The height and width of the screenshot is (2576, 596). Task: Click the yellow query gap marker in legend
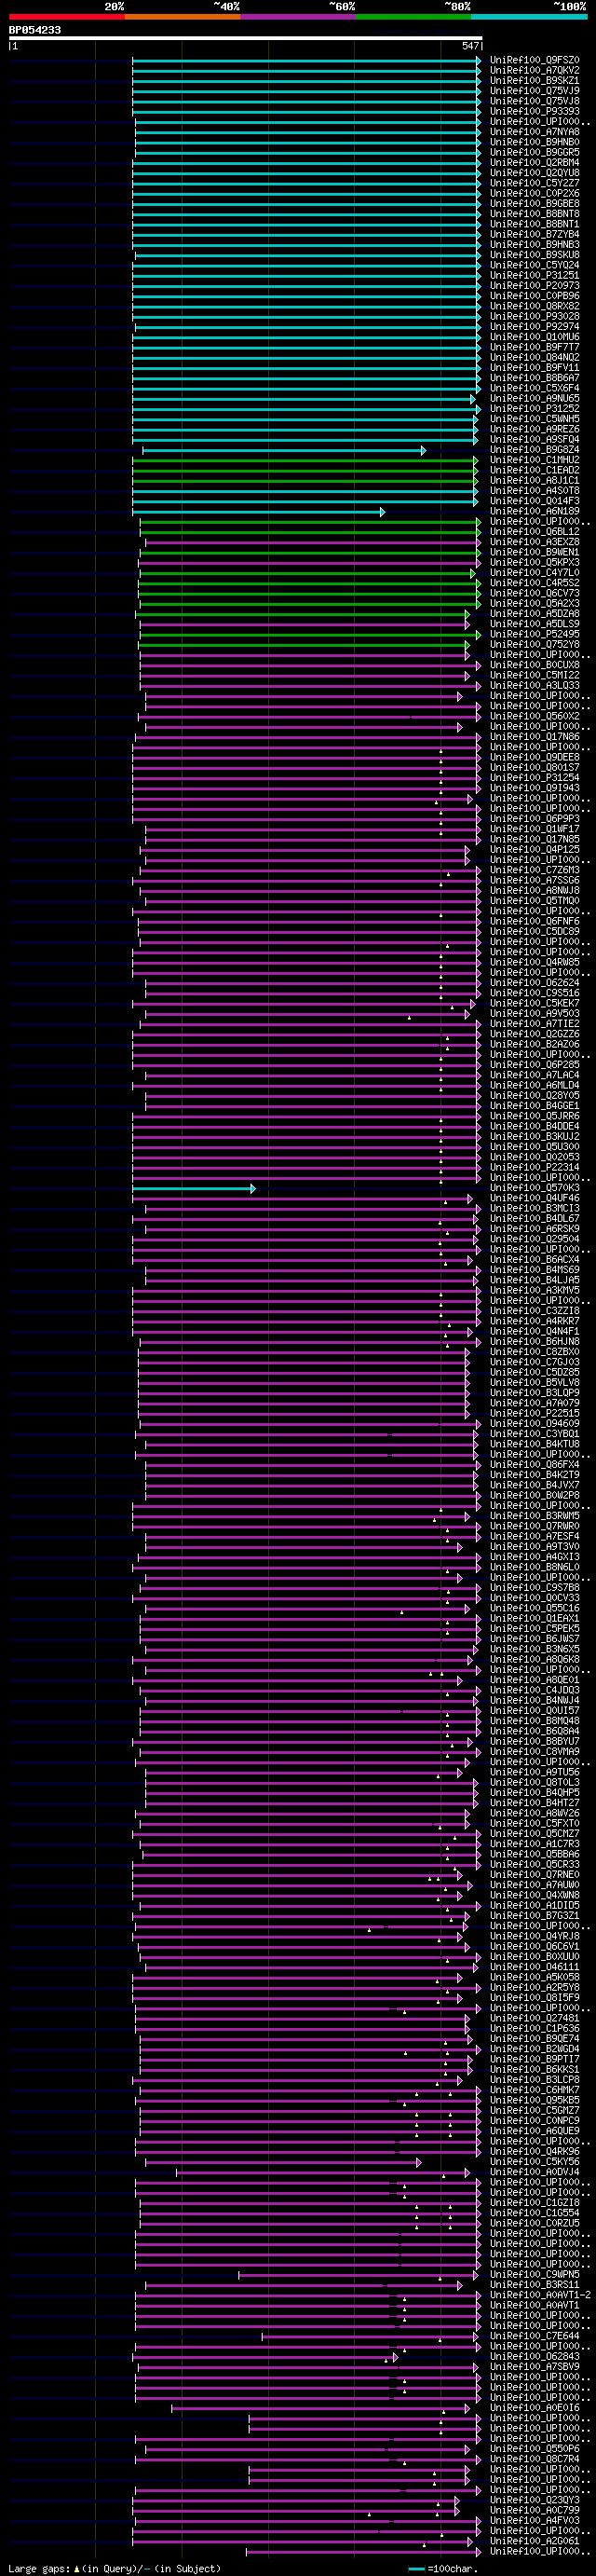coord(77,2569)
